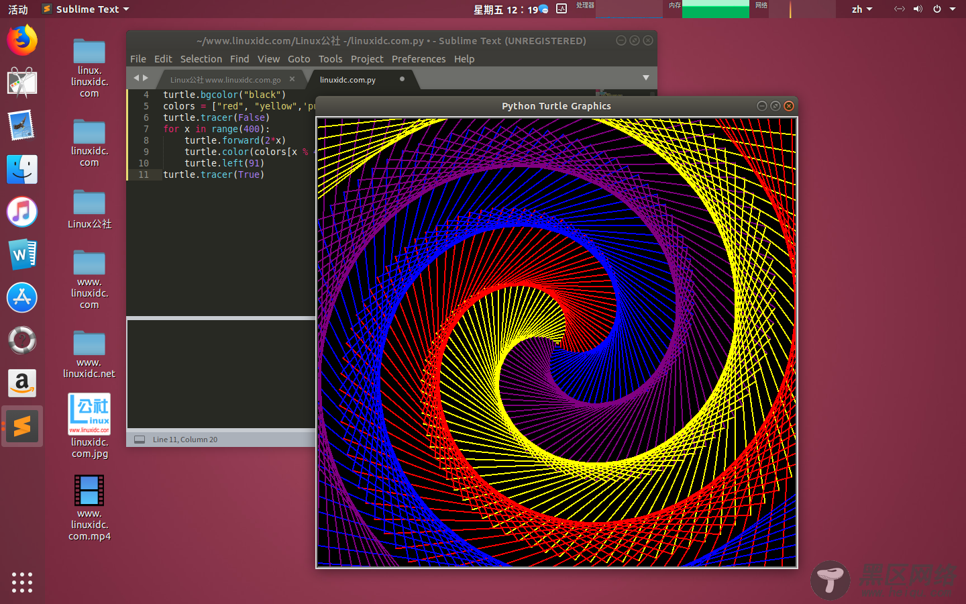
Task: Open the www.linuxidc.com.mp4 video file
Action: coord(89,507)
